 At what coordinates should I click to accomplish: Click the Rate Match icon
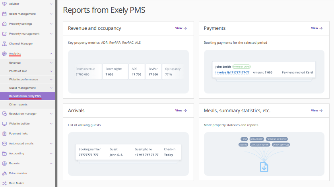[x=4, y=183]
